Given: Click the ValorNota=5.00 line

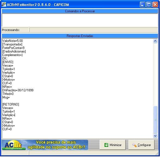Looking at the screenshot, I should (13, 41).
